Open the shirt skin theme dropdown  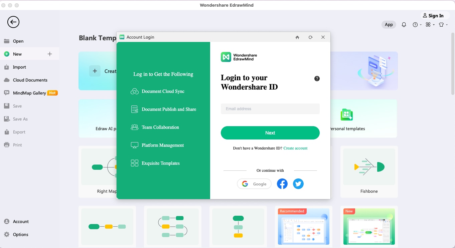[x=443, y=25]
